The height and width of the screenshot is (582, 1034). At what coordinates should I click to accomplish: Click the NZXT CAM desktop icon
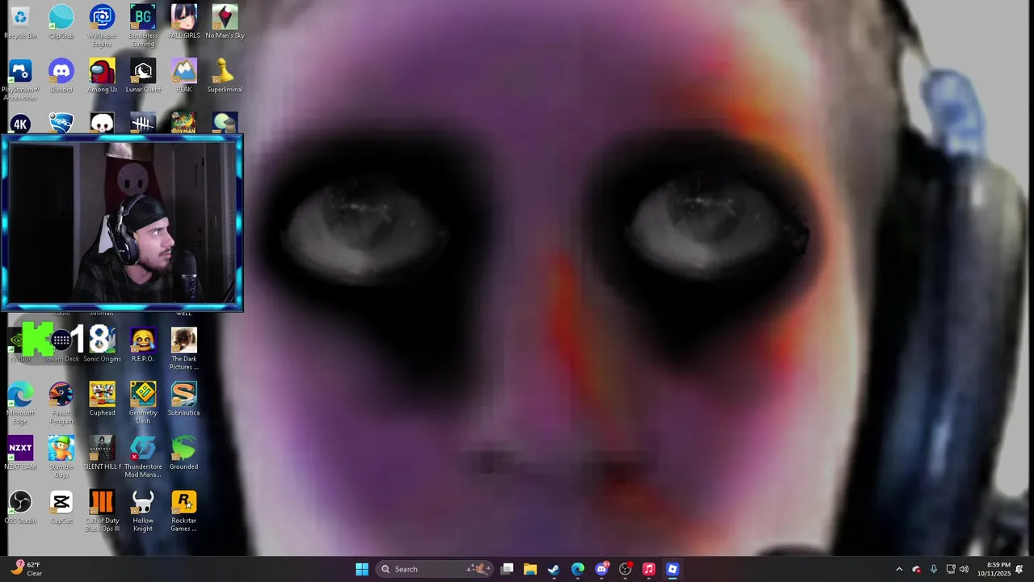[20, 453]
